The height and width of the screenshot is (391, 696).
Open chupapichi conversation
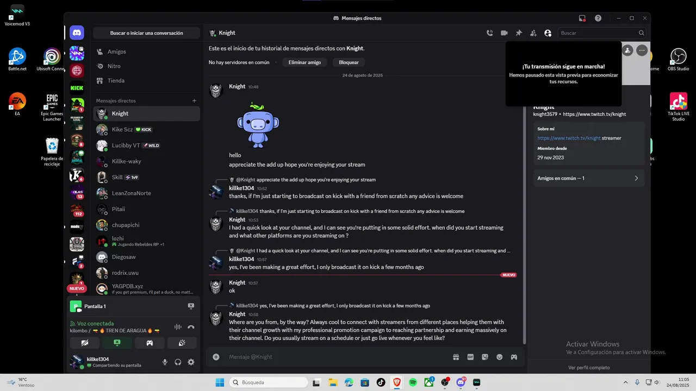(x=146, y=225)
